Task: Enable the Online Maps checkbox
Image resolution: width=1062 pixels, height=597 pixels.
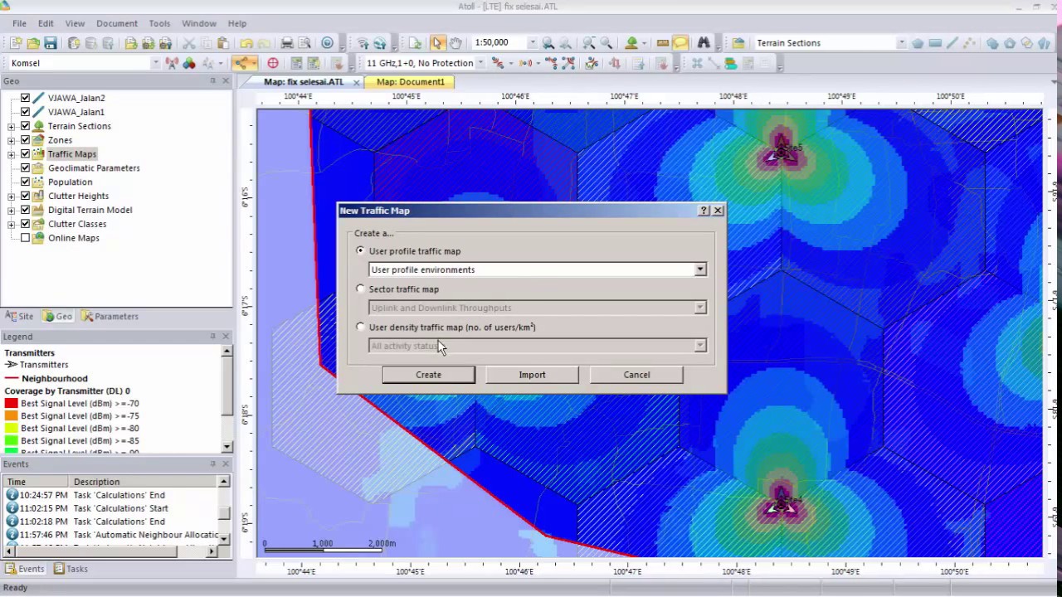Action: click(x=25, y=238)
